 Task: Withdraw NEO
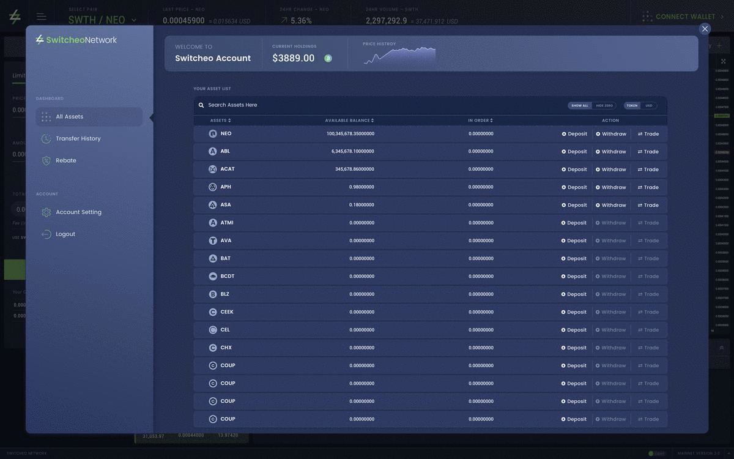click(611, 134)
